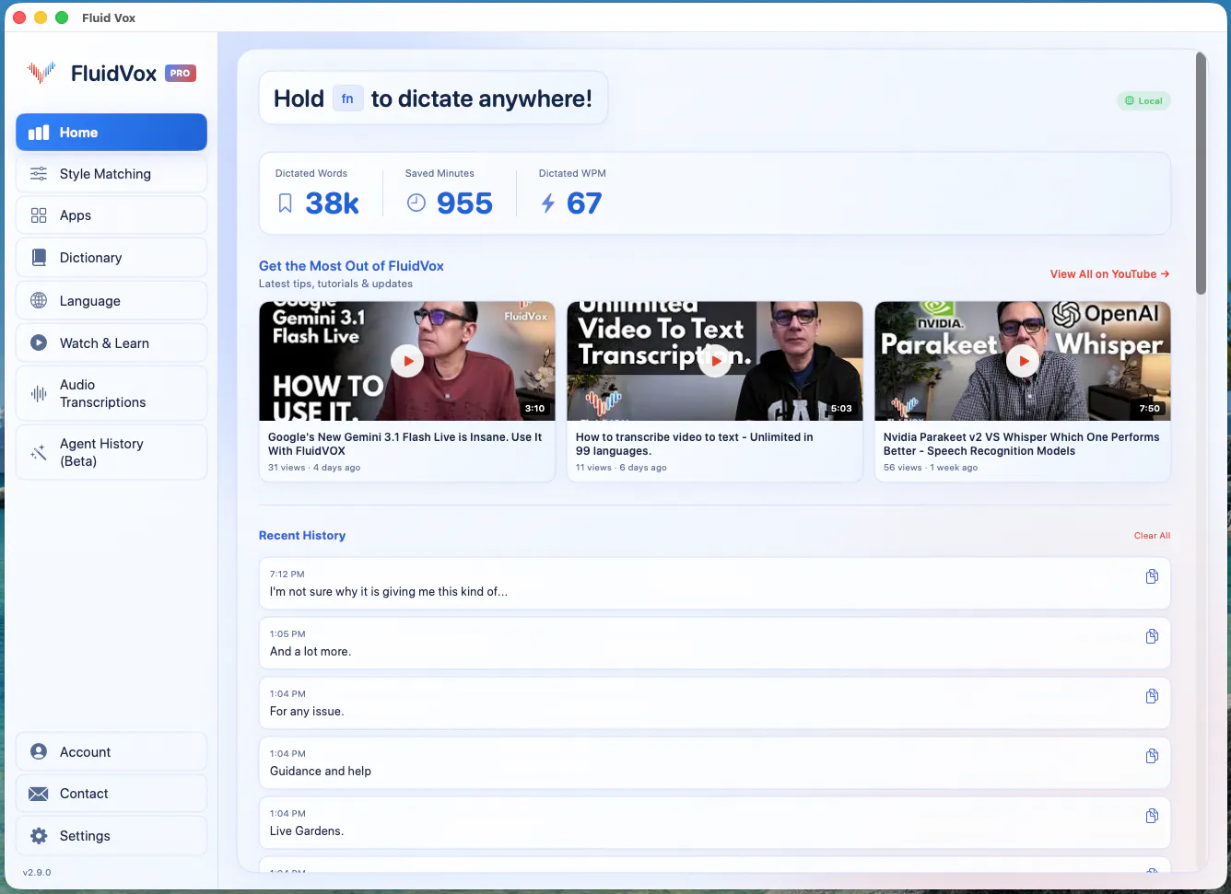Click the Dictated Words bookmark icon
The image size is (1231, 894).
[x=286, y=203]
